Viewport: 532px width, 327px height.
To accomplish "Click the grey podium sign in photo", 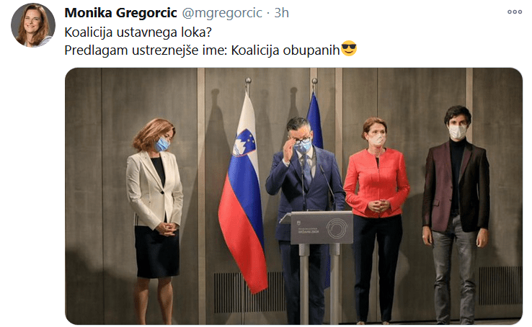I will [x=322, y=228].
